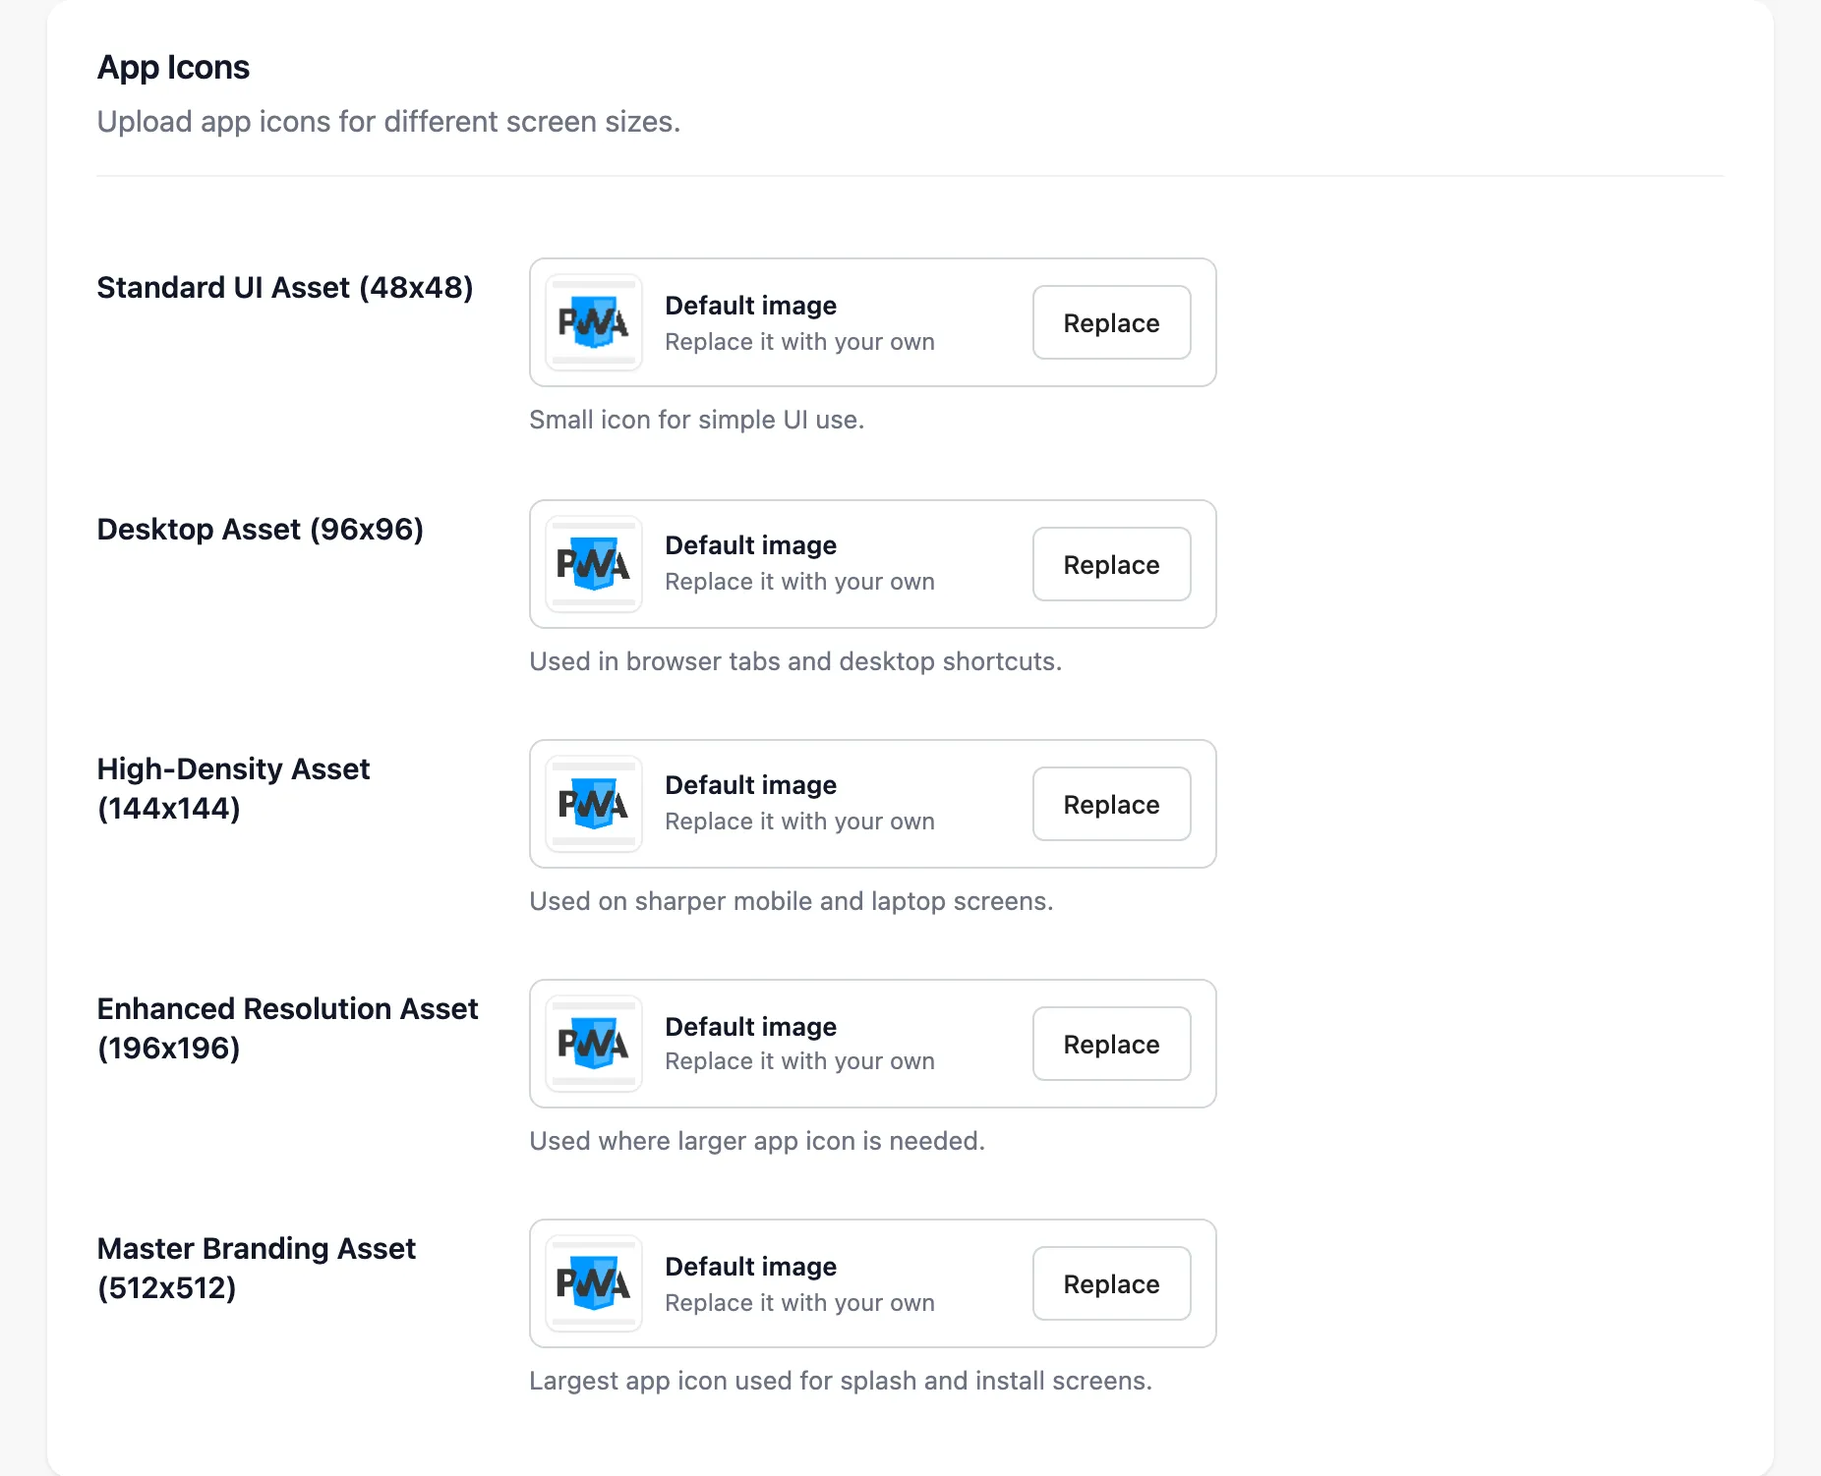This screenshot has width=1821, height=1476.
Task: Click 'Default image' in High-Density Asset card
Action: [751, 785]
